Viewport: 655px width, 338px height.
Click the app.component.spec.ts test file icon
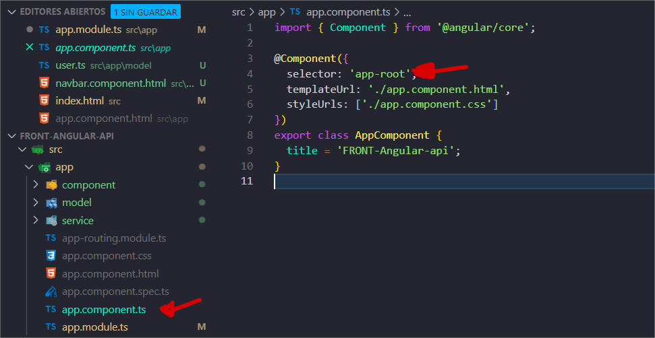coord(51,292)
